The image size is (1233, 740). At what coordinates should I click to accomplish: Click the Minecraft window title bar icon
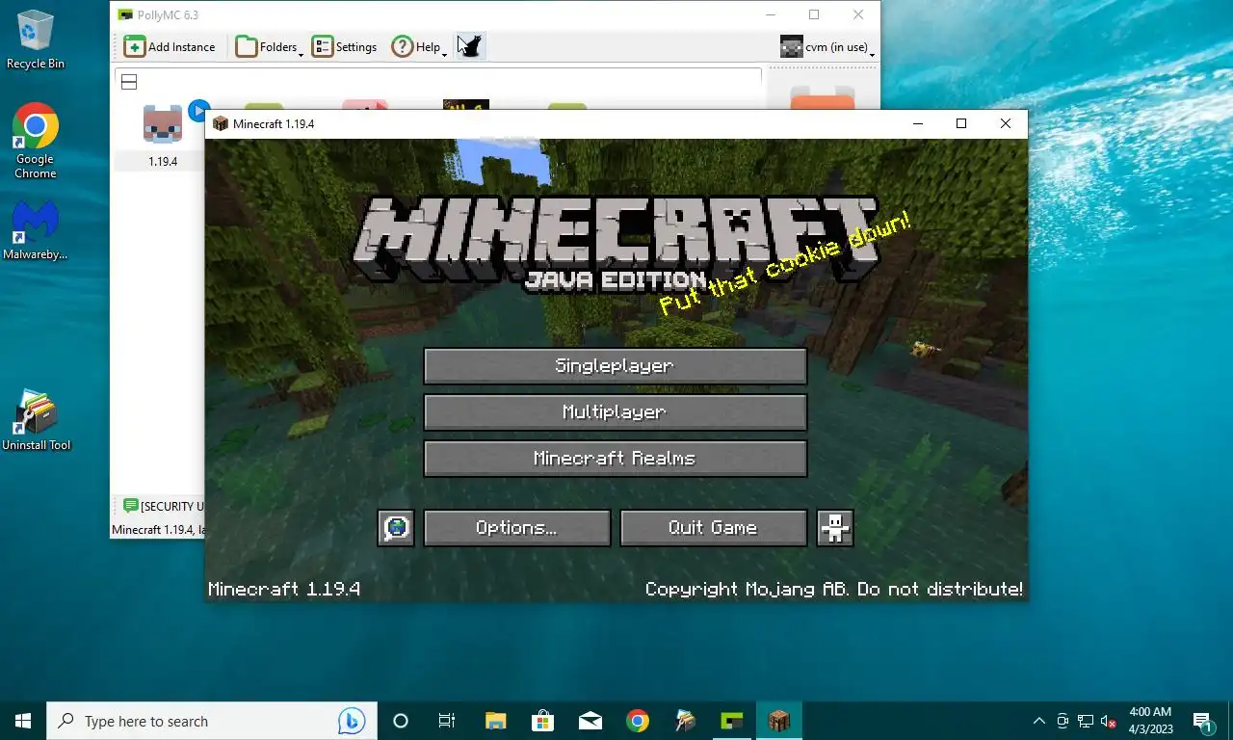tap(221, 123)
